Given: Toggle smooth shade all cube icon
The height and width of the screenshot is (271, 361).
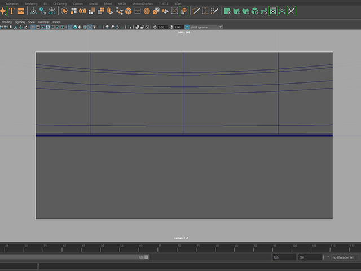Looking at the screenshot, I should point(75,27).
